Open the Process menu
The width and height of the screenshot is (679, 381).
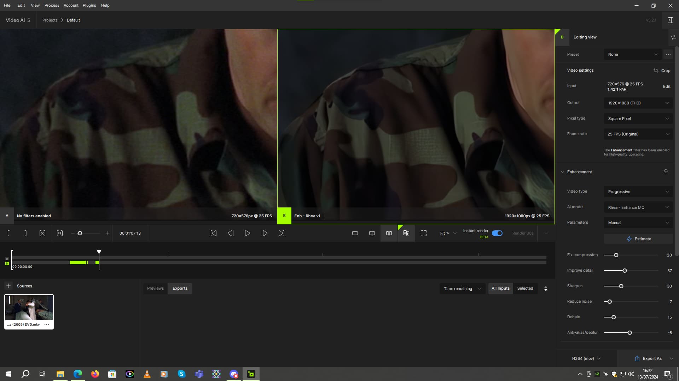[52, 5]
